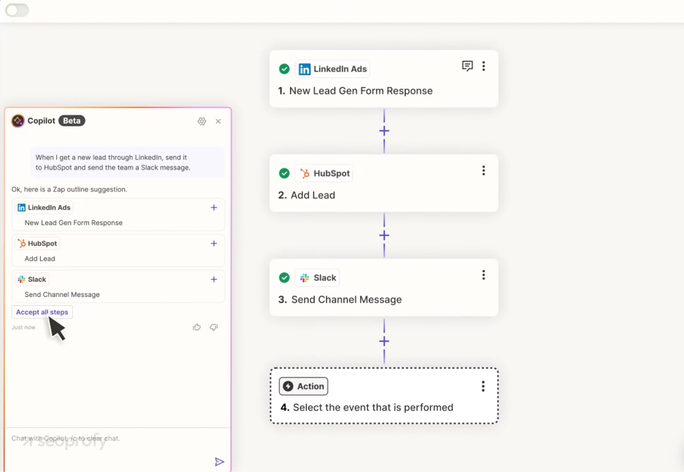
Task: Add the Slack suggested step
Action: coord(214,280)
